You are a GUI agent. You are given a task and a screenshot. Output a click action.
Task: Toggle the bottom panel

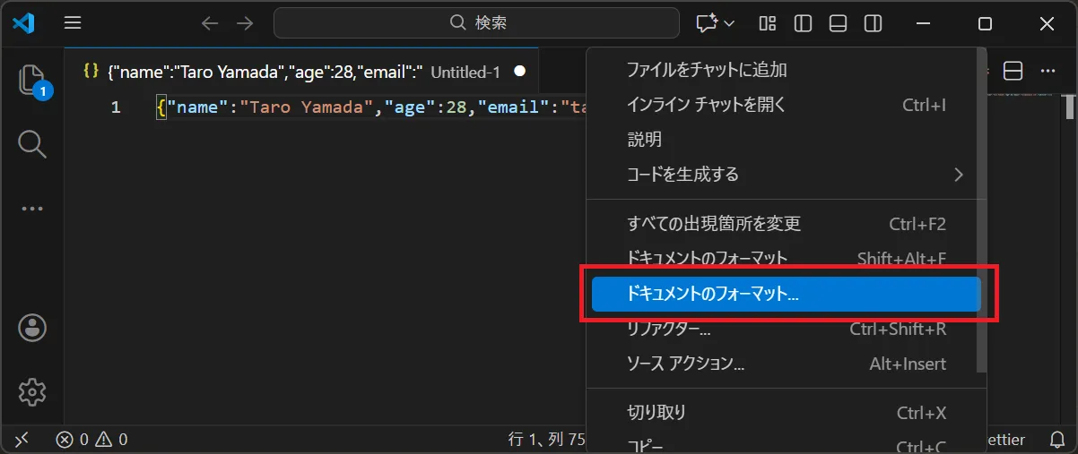tap(838, 23)
